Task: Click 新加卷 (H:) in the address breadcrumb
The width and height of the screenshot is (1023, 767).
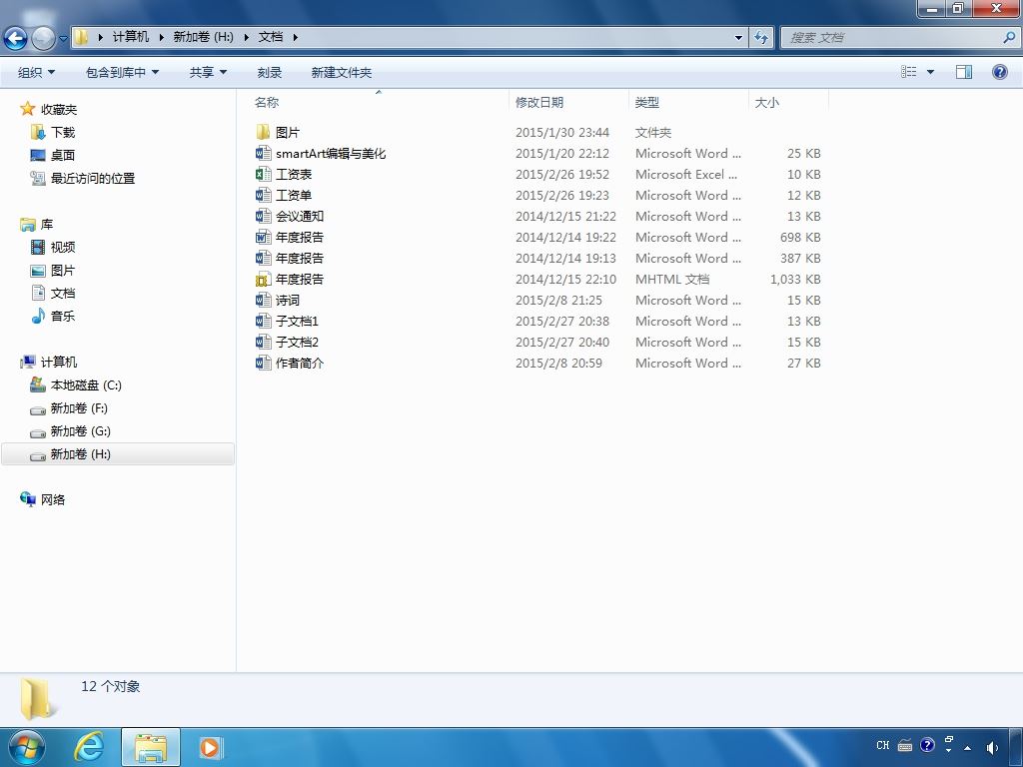Action: (x=203, y=37)
